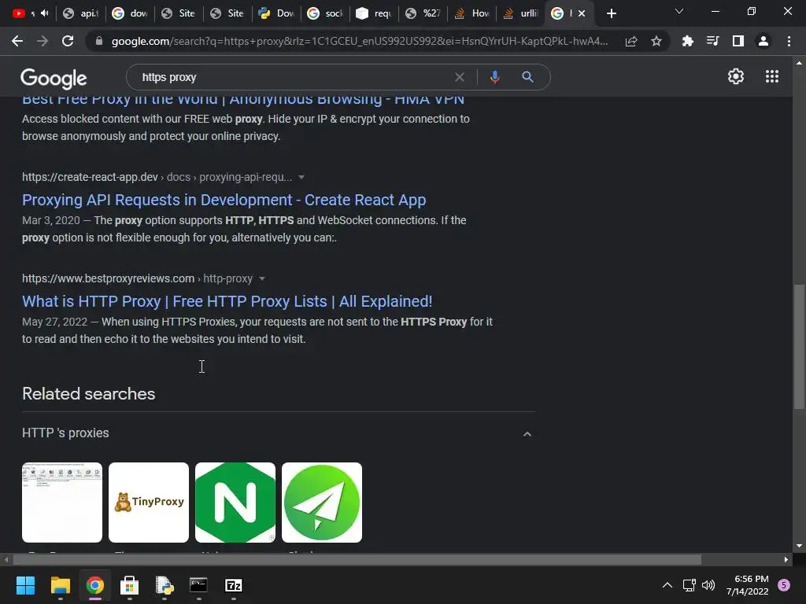
Task: Open Google apps grid
Action: click(x=772, y=76)
